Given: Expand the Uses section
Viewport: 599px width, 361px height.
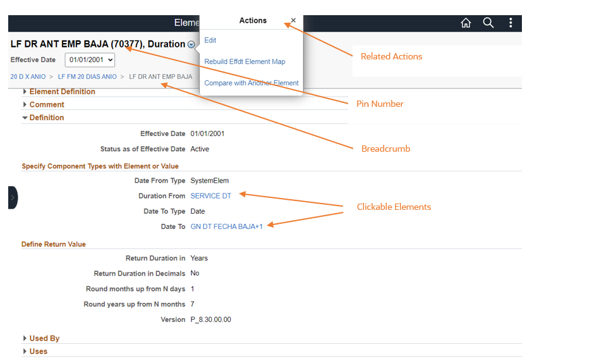Looking at the screenshot, I should (x=38, y=351).
